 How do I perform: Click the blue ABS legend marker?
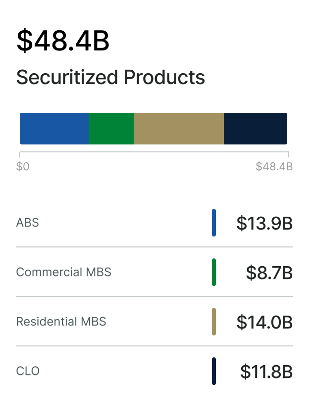[x=214, y=223]
